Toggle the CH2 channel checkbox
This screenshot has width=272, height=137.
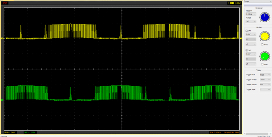(x=247, y=51)
